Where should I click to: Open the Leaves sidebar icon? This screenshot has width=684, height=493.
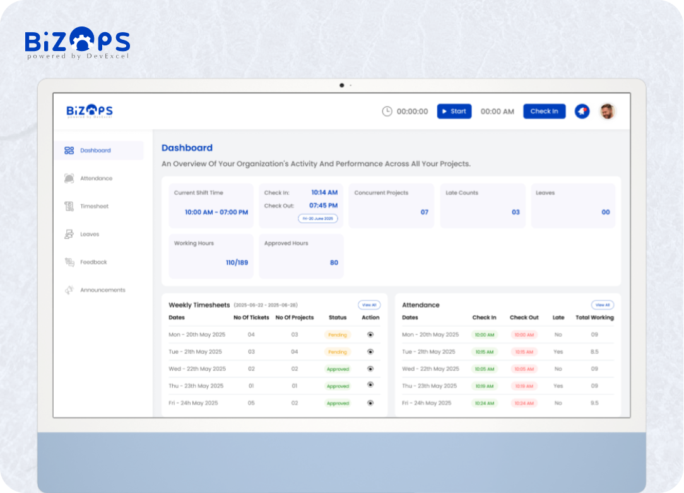(x=69, y=234)
